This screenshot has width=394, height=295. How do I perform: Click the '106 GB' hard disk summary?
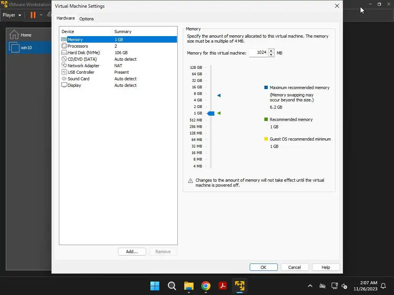[121, 52]
